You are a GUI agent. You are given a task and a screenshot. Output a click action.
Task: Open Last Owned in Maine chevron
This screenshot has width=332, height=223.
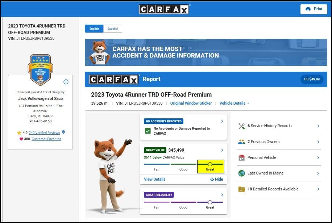[x=318, y=173]
